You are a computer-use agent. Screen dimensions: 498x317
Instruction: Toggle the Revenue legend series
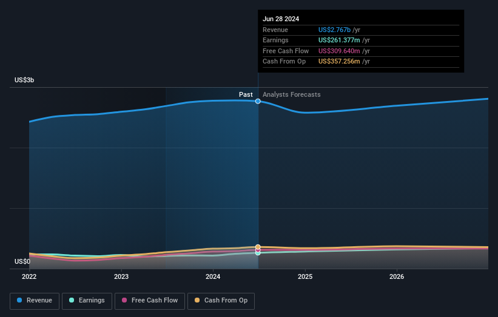point(35,301)
